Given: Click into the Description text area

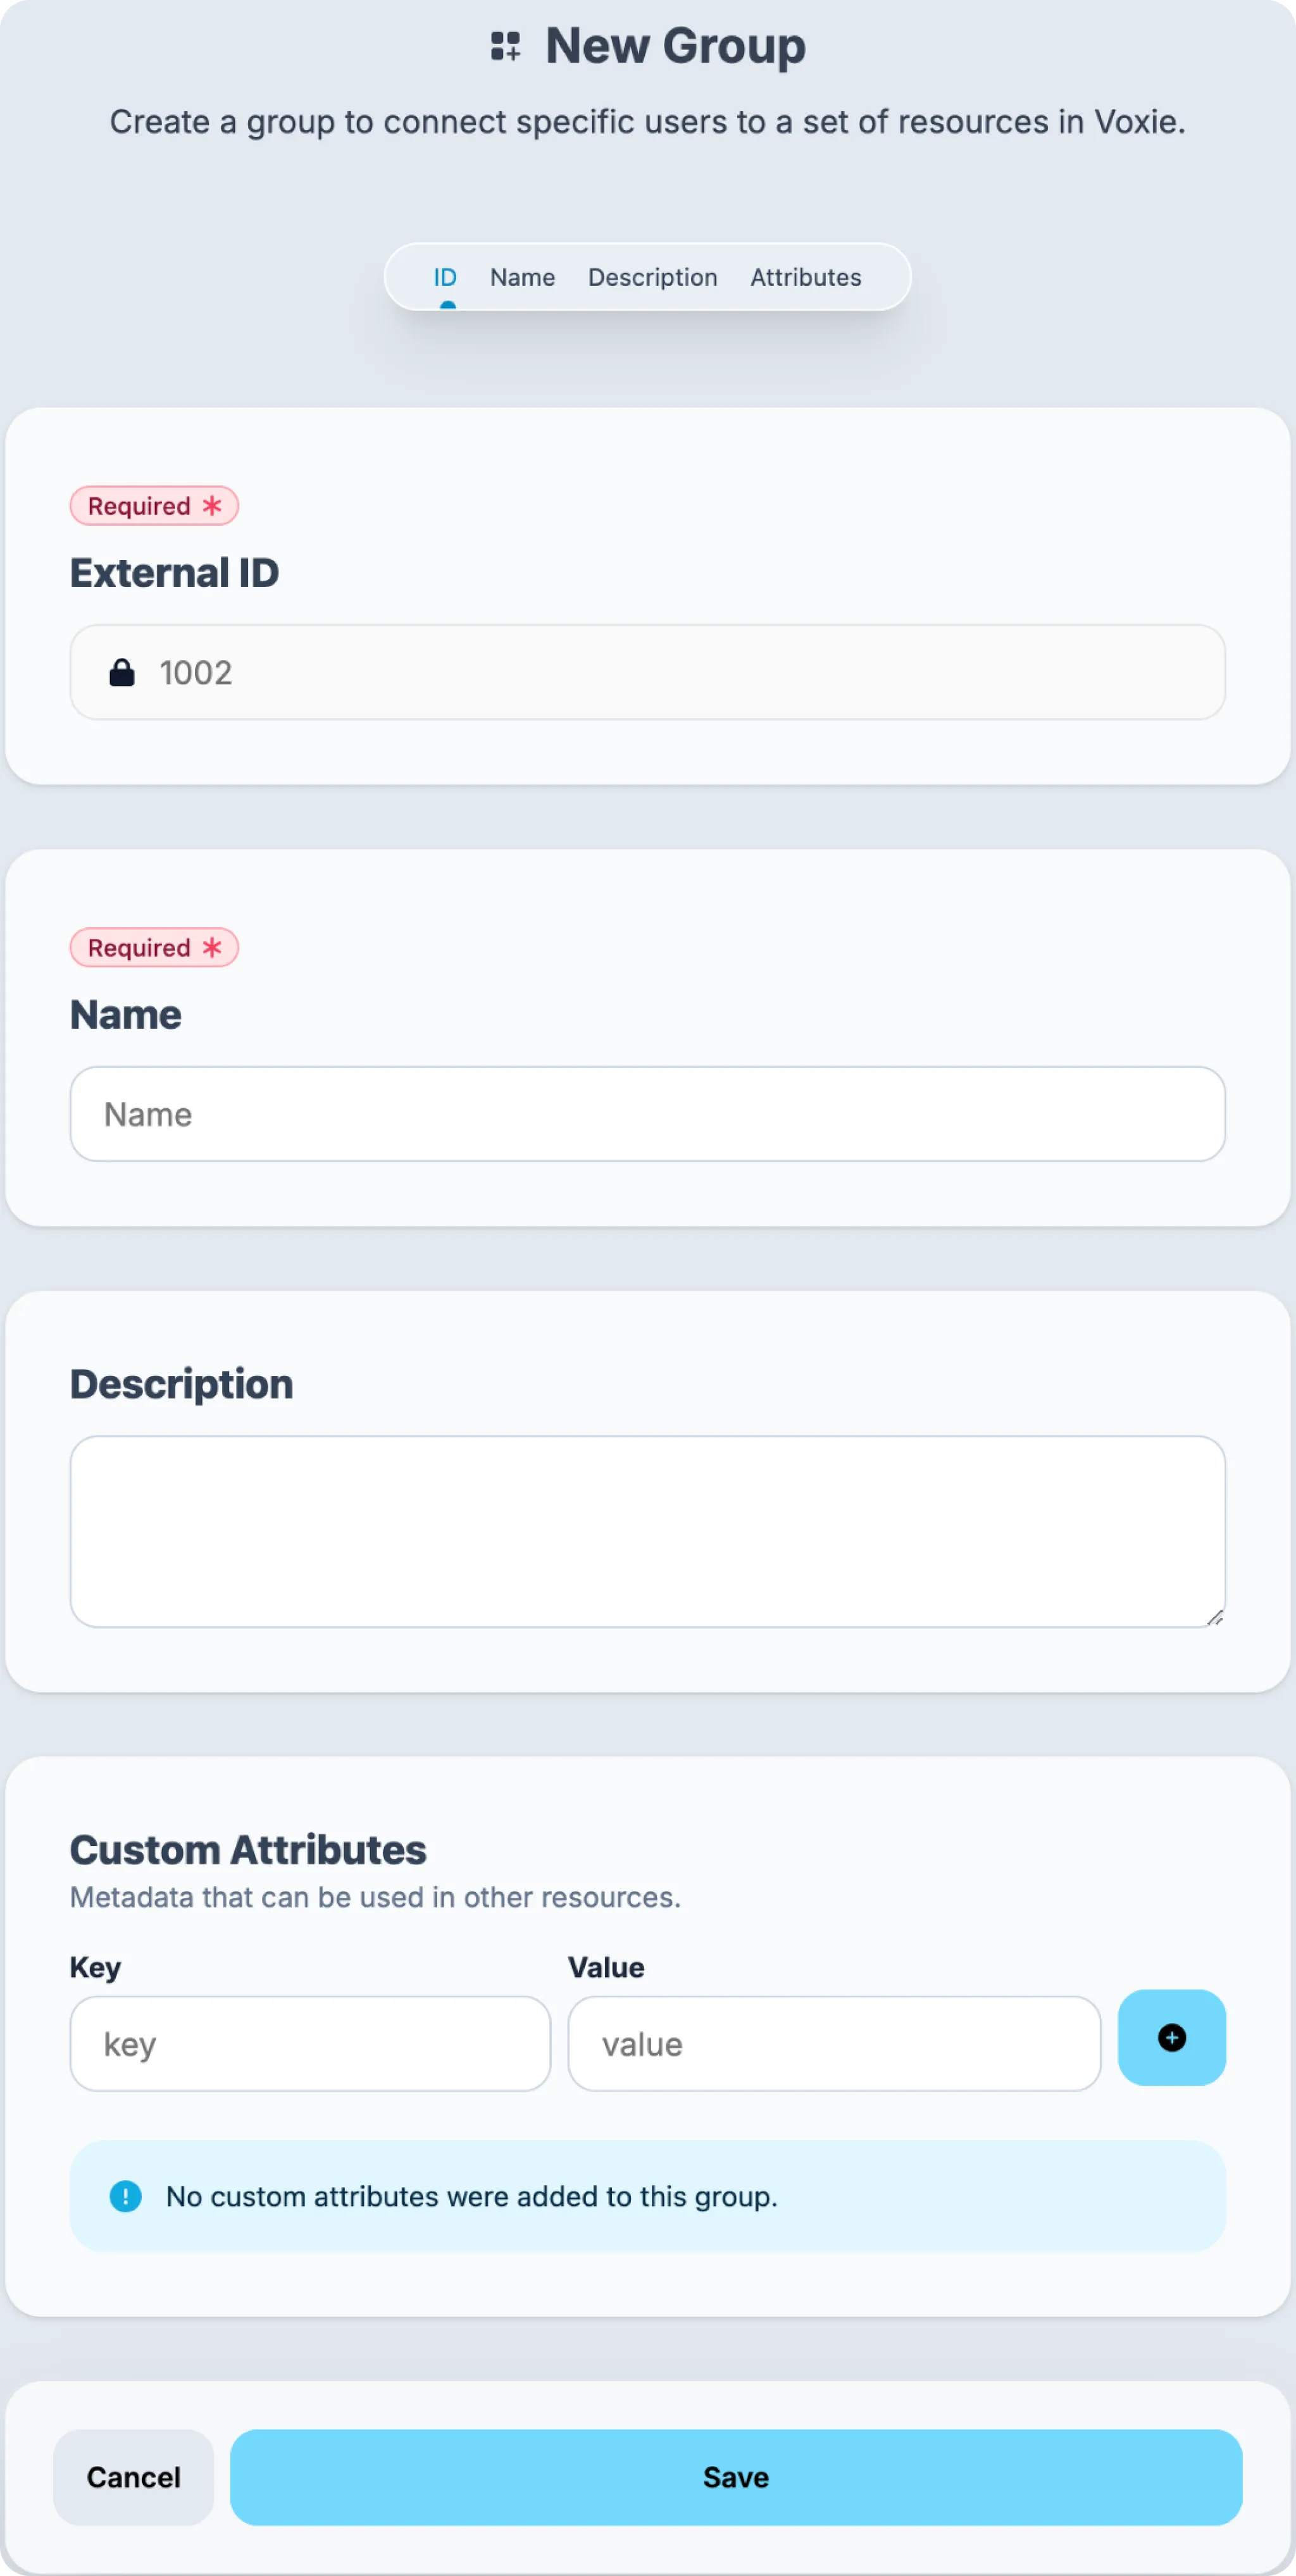Looking at the screenshot, I should point(647,1531).
